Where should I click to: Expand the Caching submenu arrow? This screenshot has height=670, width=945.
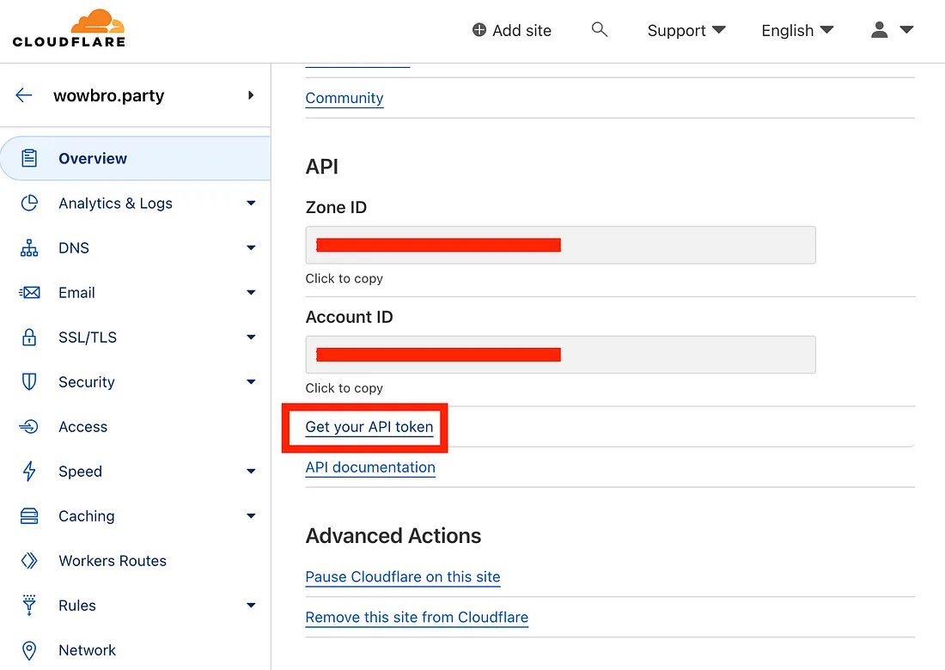[252, 515]
